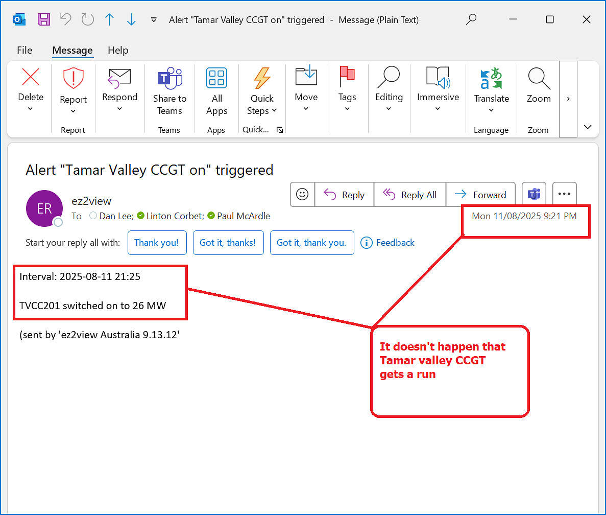Share this message to Teams

click(x=169, y=92)
